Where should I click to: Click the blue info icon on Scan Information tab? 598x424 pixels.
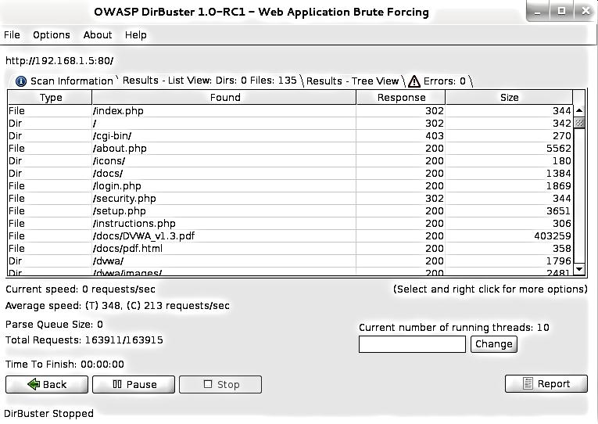click(20, 81)
